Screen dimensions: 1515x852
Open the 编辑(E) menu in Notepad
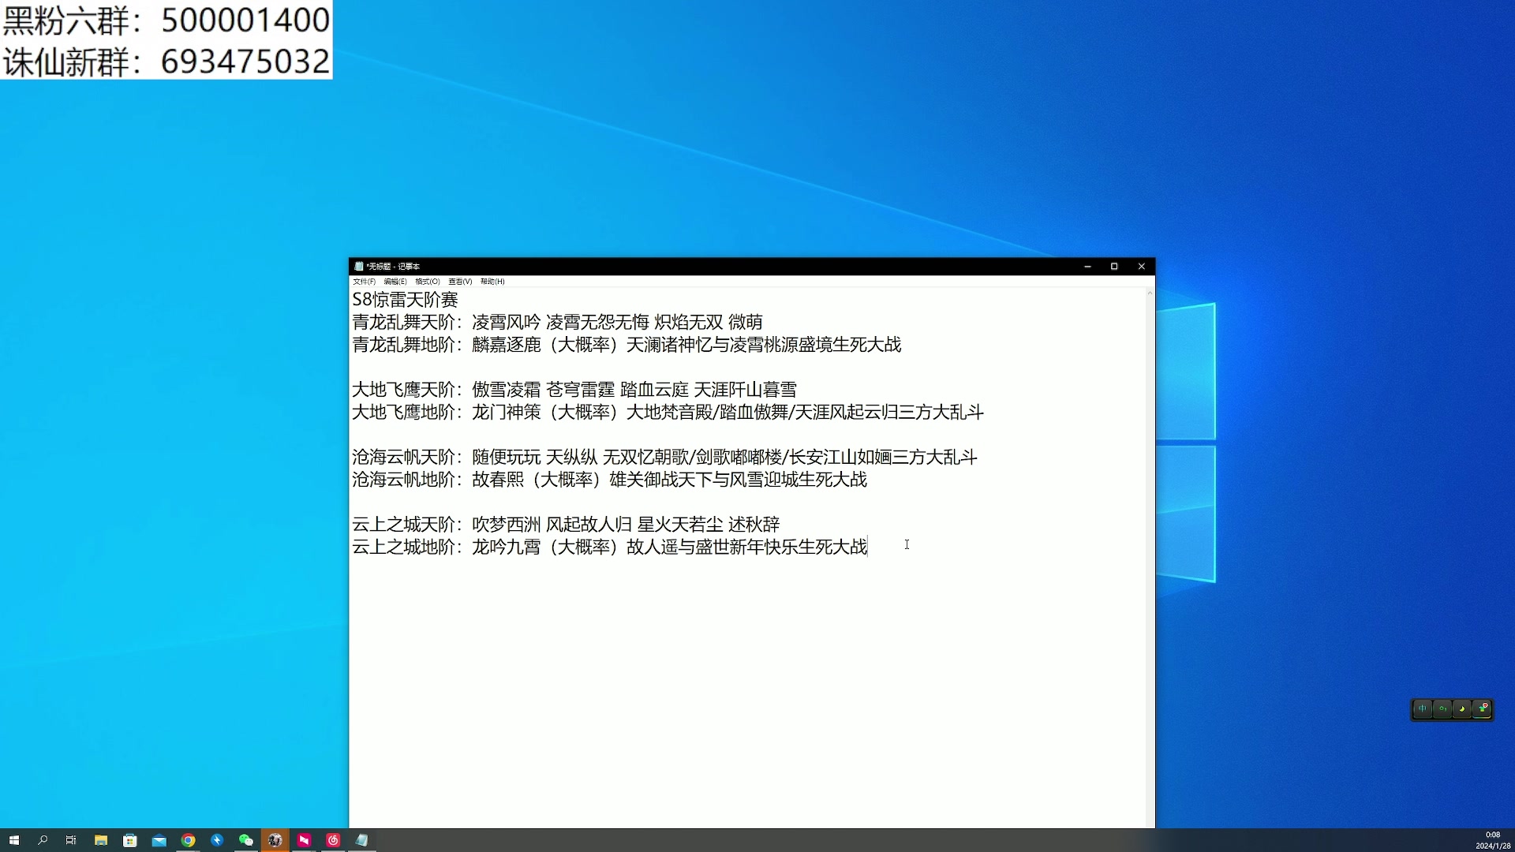395,282
